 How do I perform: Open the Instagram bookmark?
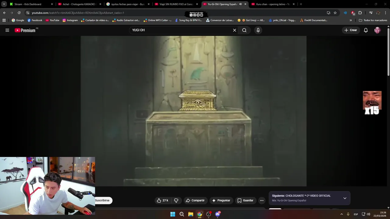70,20
